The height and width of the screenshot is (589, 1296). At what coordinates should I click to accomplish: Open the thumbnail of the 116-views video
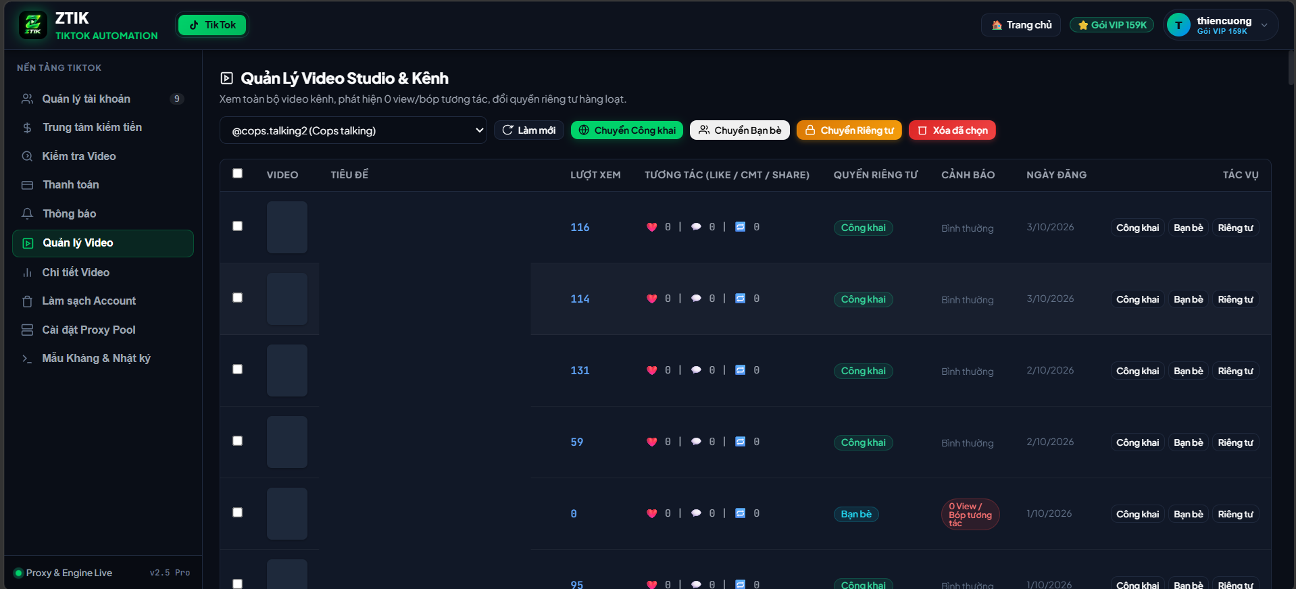point(286,228)
